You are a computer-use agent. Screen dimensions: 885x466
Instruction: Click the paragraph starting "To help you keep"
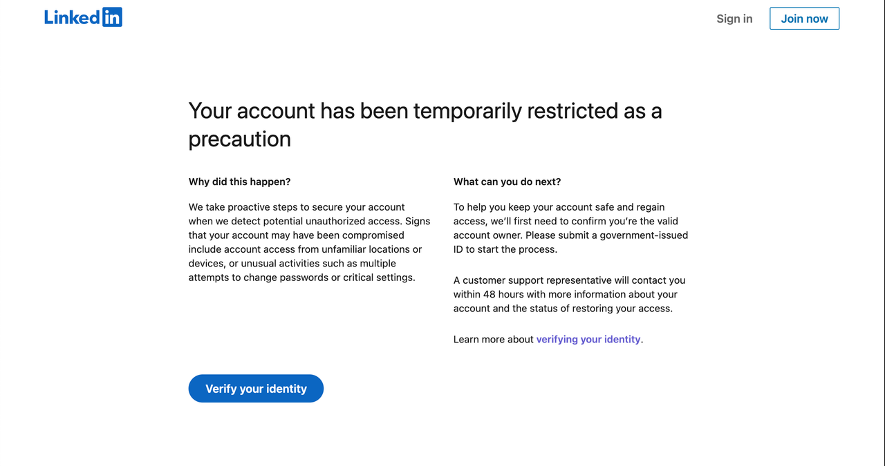[570, 228]
